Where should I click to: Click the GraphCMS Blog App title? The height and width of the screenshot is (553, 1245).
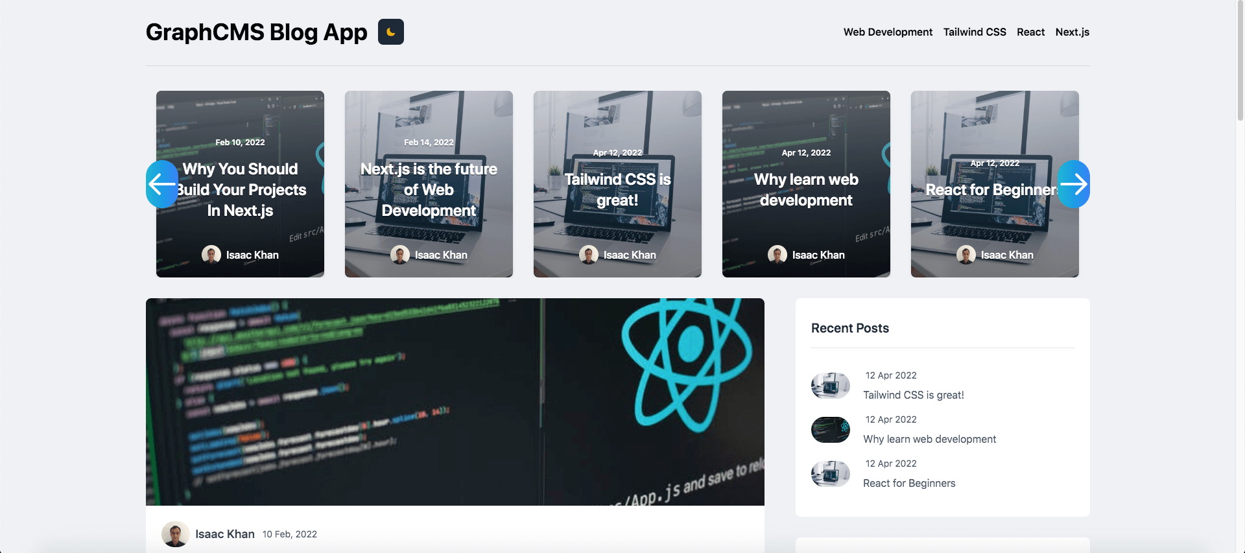256,32
